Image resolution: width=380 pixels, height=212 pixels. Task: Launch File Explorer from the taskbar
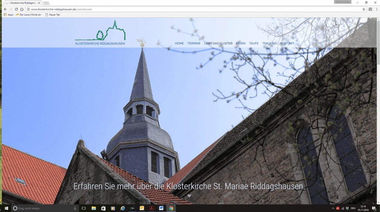(x=94, y=208)
